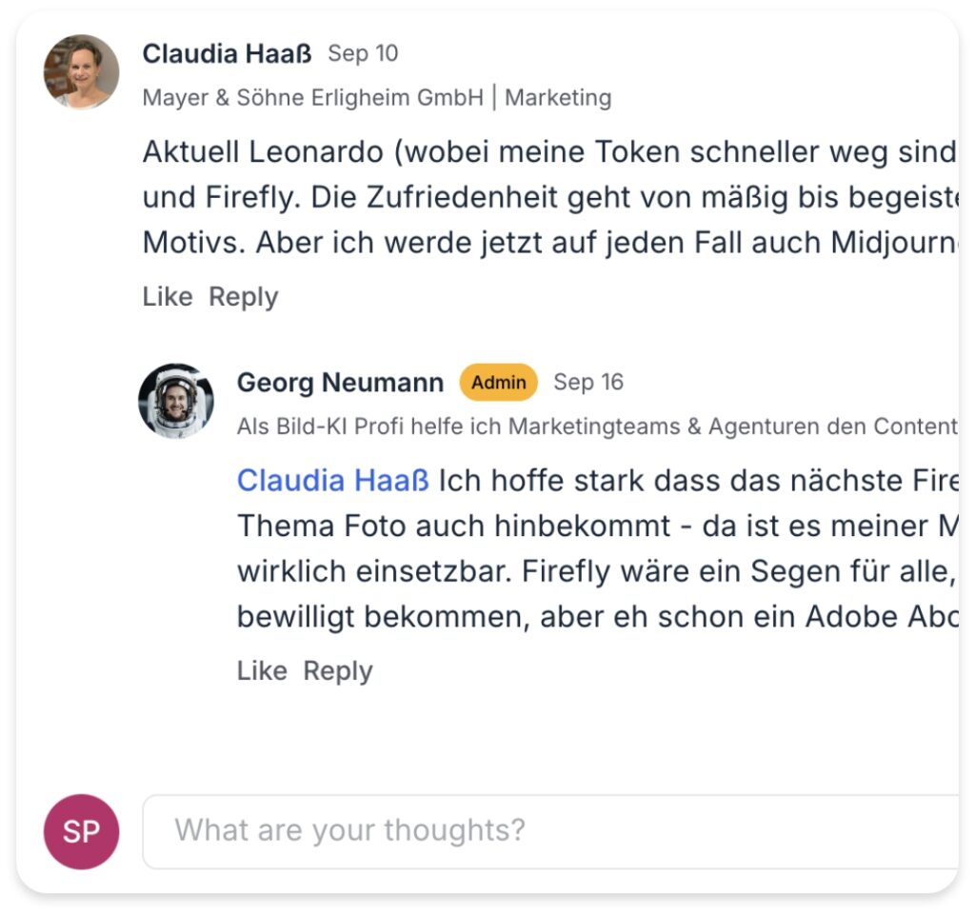Open Georg Neumann's profile name link

click(340, 383)
